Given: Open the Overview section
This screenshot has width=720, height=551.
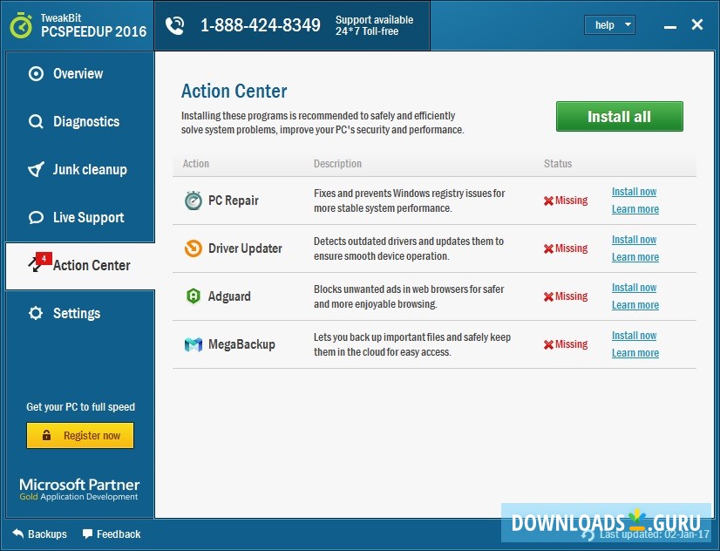Looking at the screenshot, I should tap(80, 73).
